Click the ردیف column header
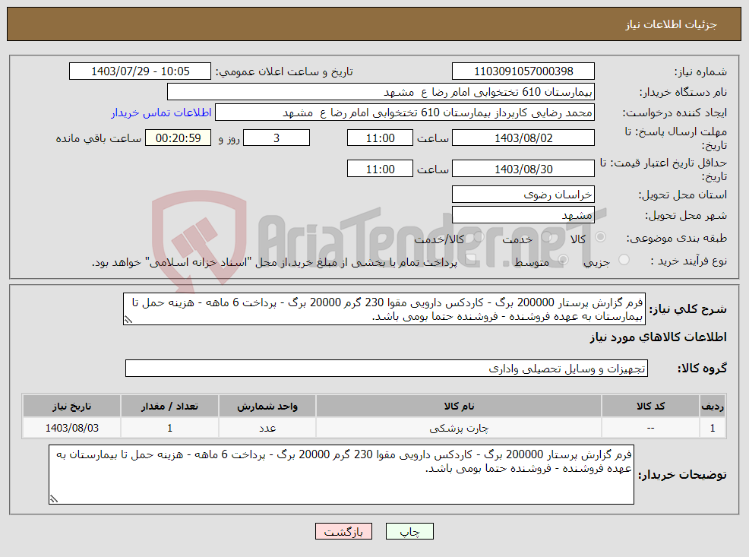This screenshot has height=557, width=749. pos(713,406)
